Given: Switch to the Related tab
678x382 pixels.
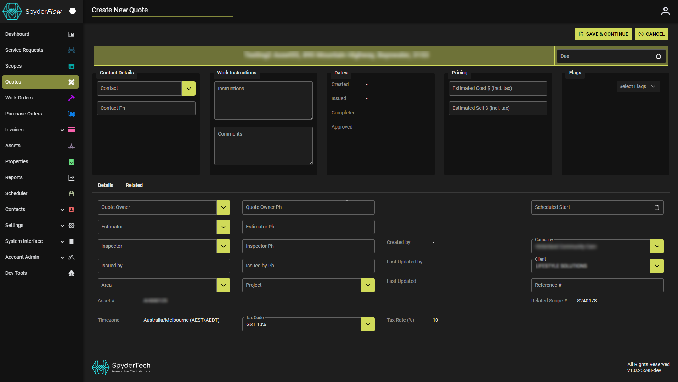Looking at the screenshot, I should click(134, 186).
